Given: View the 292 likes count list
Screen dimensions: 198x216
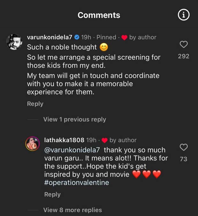Looking at the screenshot, I should coord(184,56).
